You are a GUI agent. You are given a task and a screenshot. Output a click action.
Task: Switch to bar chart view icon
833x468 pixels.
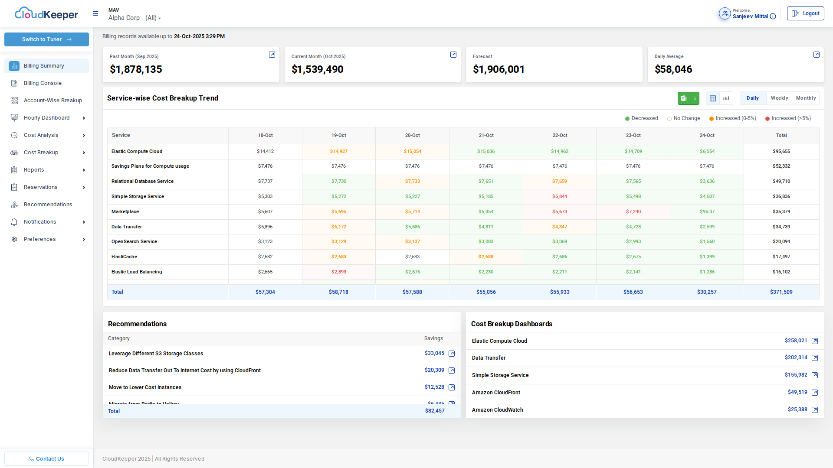point(726,98)
